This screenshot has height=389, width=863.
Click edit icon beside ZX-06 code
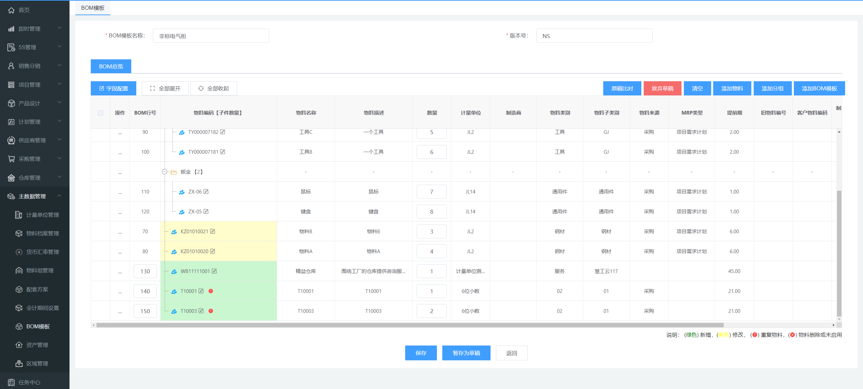click(x=206, y=191)
